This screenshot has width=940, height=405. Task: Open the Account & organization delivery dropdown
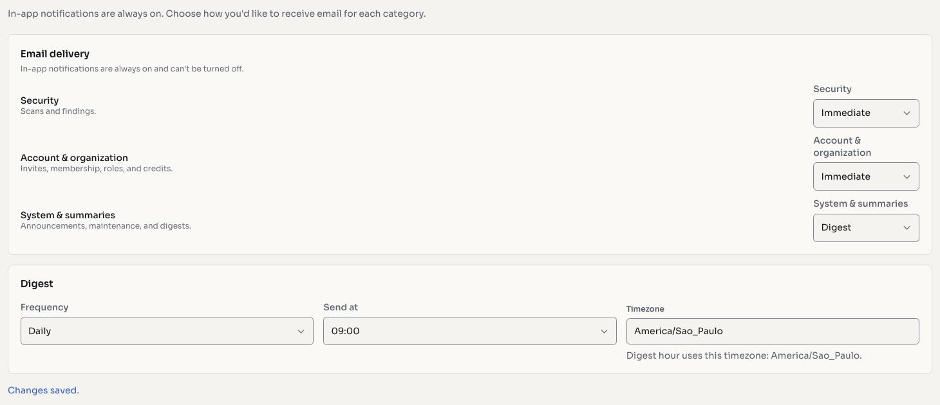click(x=866, y=176)
